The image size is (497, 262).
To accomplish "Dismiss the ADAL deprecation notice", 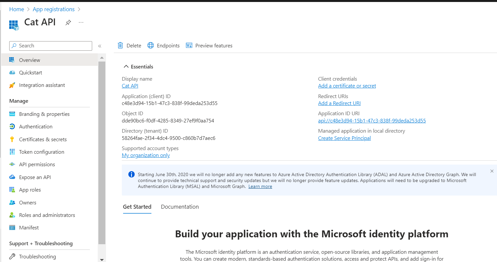I will 492,171.
